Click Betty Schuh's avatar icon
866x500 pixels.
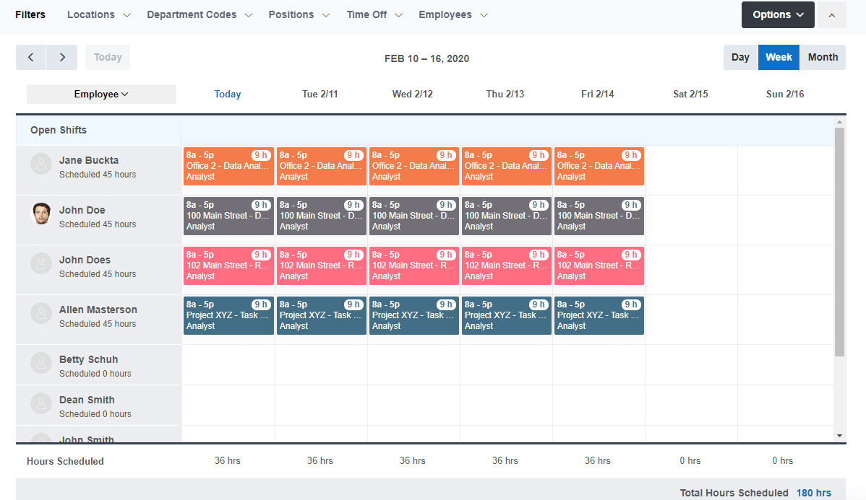tap(41, 363)
